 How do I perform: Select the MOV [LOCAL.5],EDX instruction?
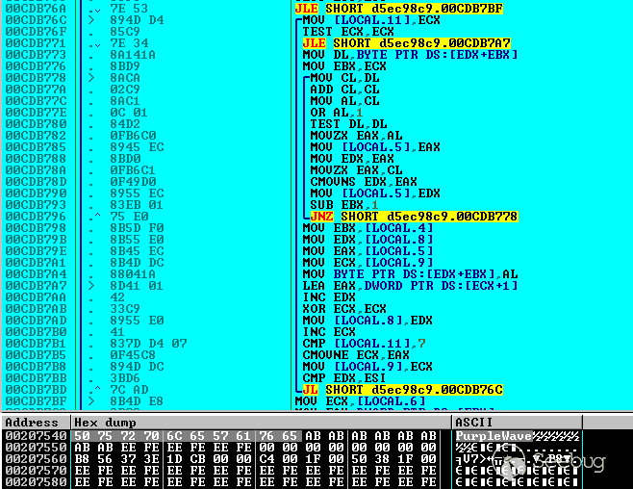374,193
